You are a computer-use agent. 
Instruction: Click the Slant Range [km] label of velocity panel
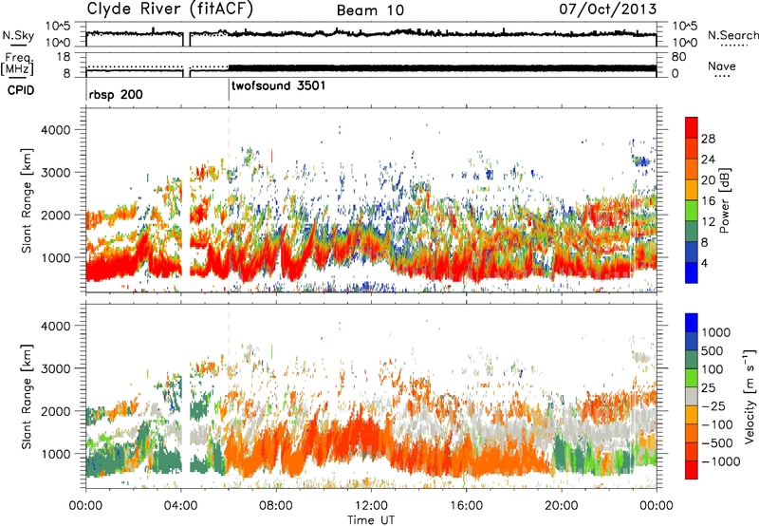pyautogui.click(x=27, y=396)
